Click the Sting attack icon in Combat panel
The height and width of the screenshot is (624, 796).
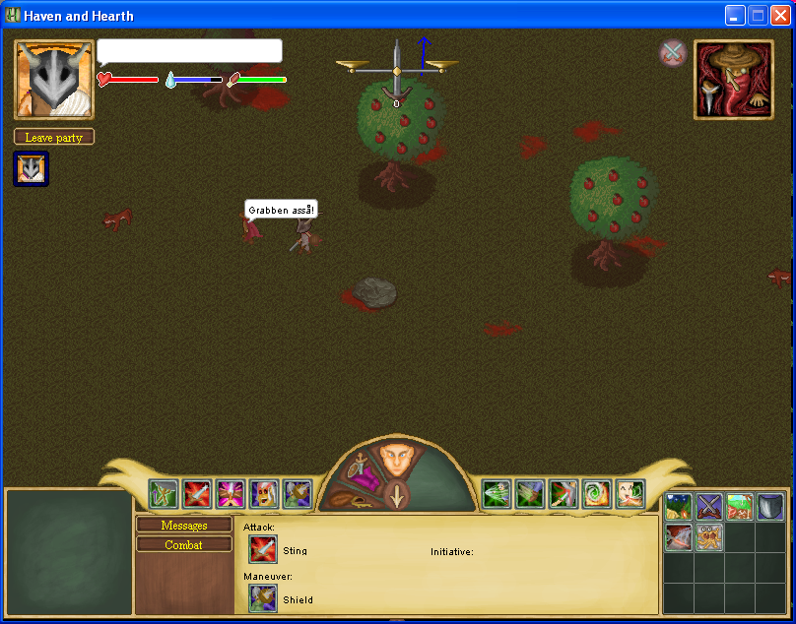coord(263,549)
